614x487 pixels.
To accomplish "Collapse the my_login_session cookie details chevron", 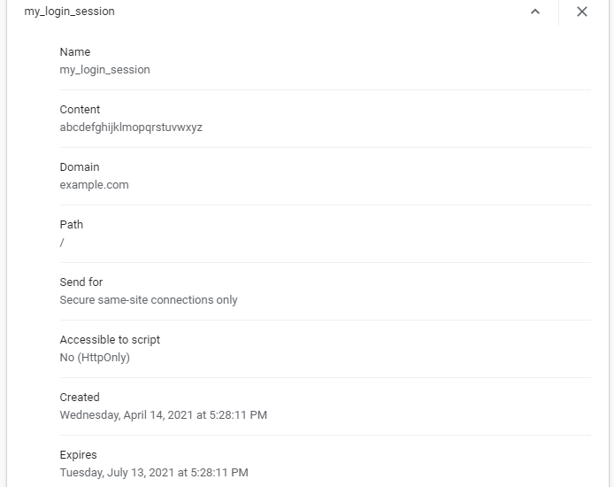I will (x=535, y=12).
